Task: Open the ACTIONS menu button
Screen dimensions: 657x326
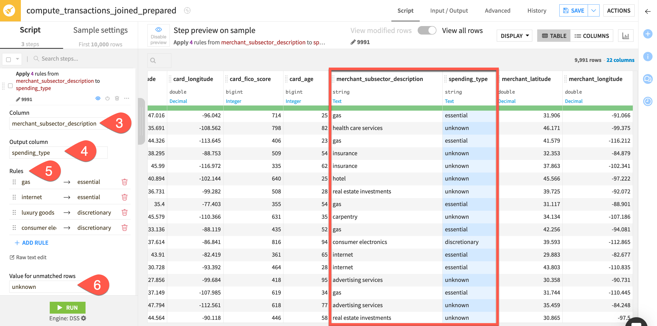Action: point(619,11)
